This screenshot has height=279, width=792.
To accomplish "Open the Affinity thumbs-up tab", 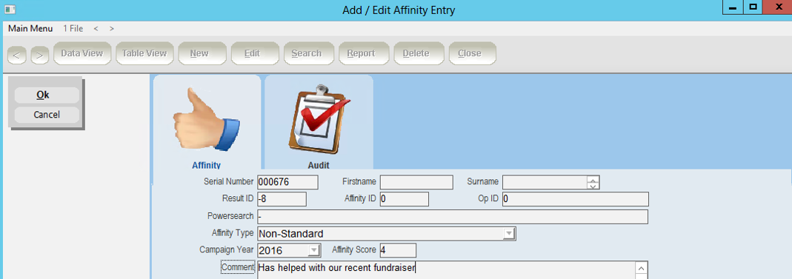I will tap(207, 123).
